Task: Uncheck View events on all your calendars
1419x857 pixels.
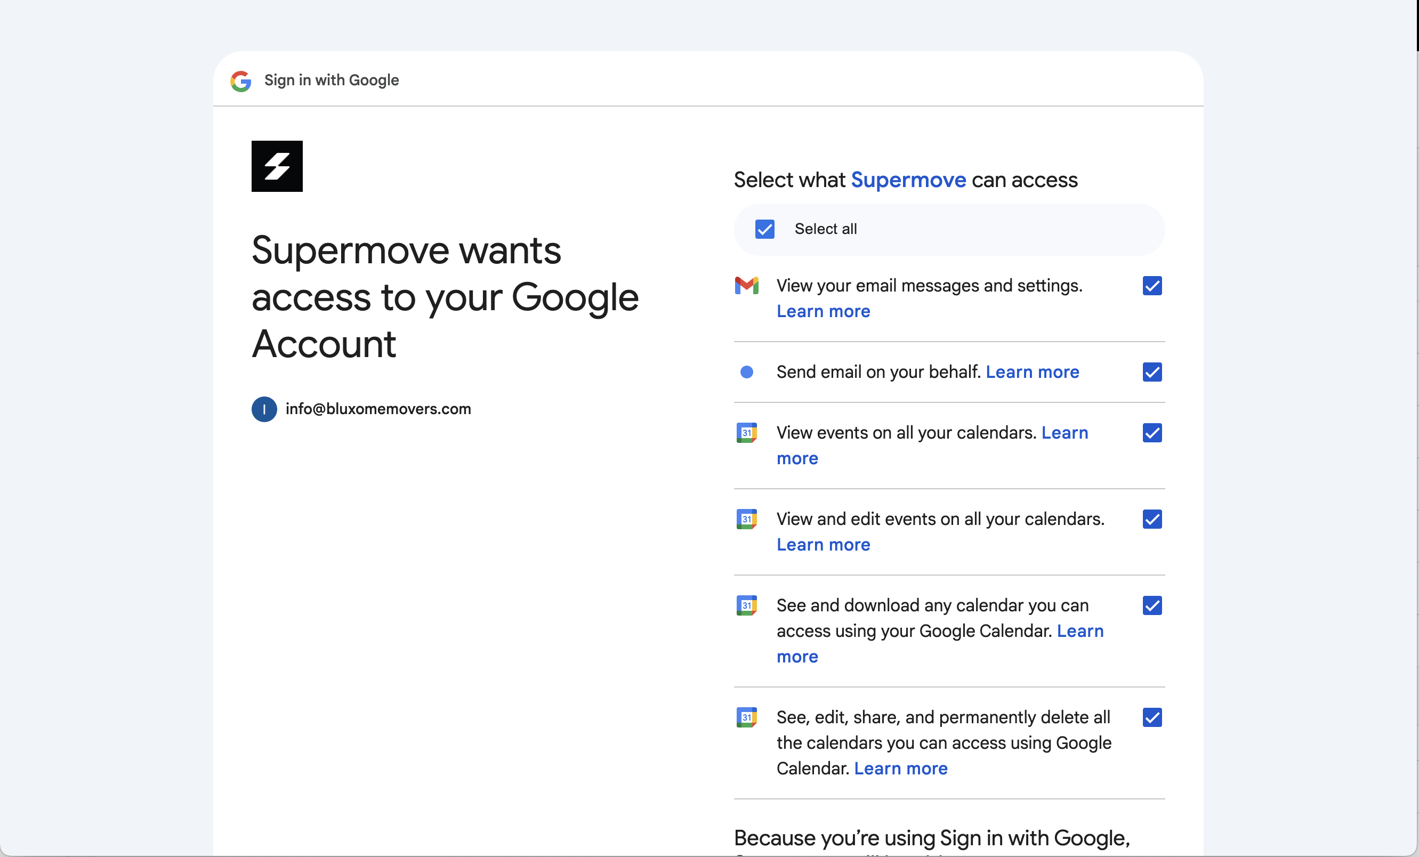Action: [1152, 433]
